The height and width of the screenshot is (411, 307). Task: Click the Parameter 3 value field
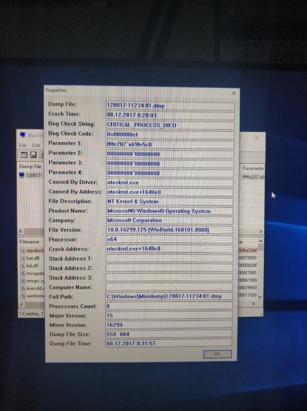point(170,163)
